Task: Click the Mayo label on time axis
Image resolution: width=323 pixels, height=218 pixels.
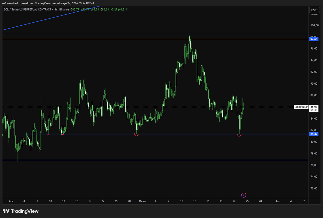Action: 142,201
